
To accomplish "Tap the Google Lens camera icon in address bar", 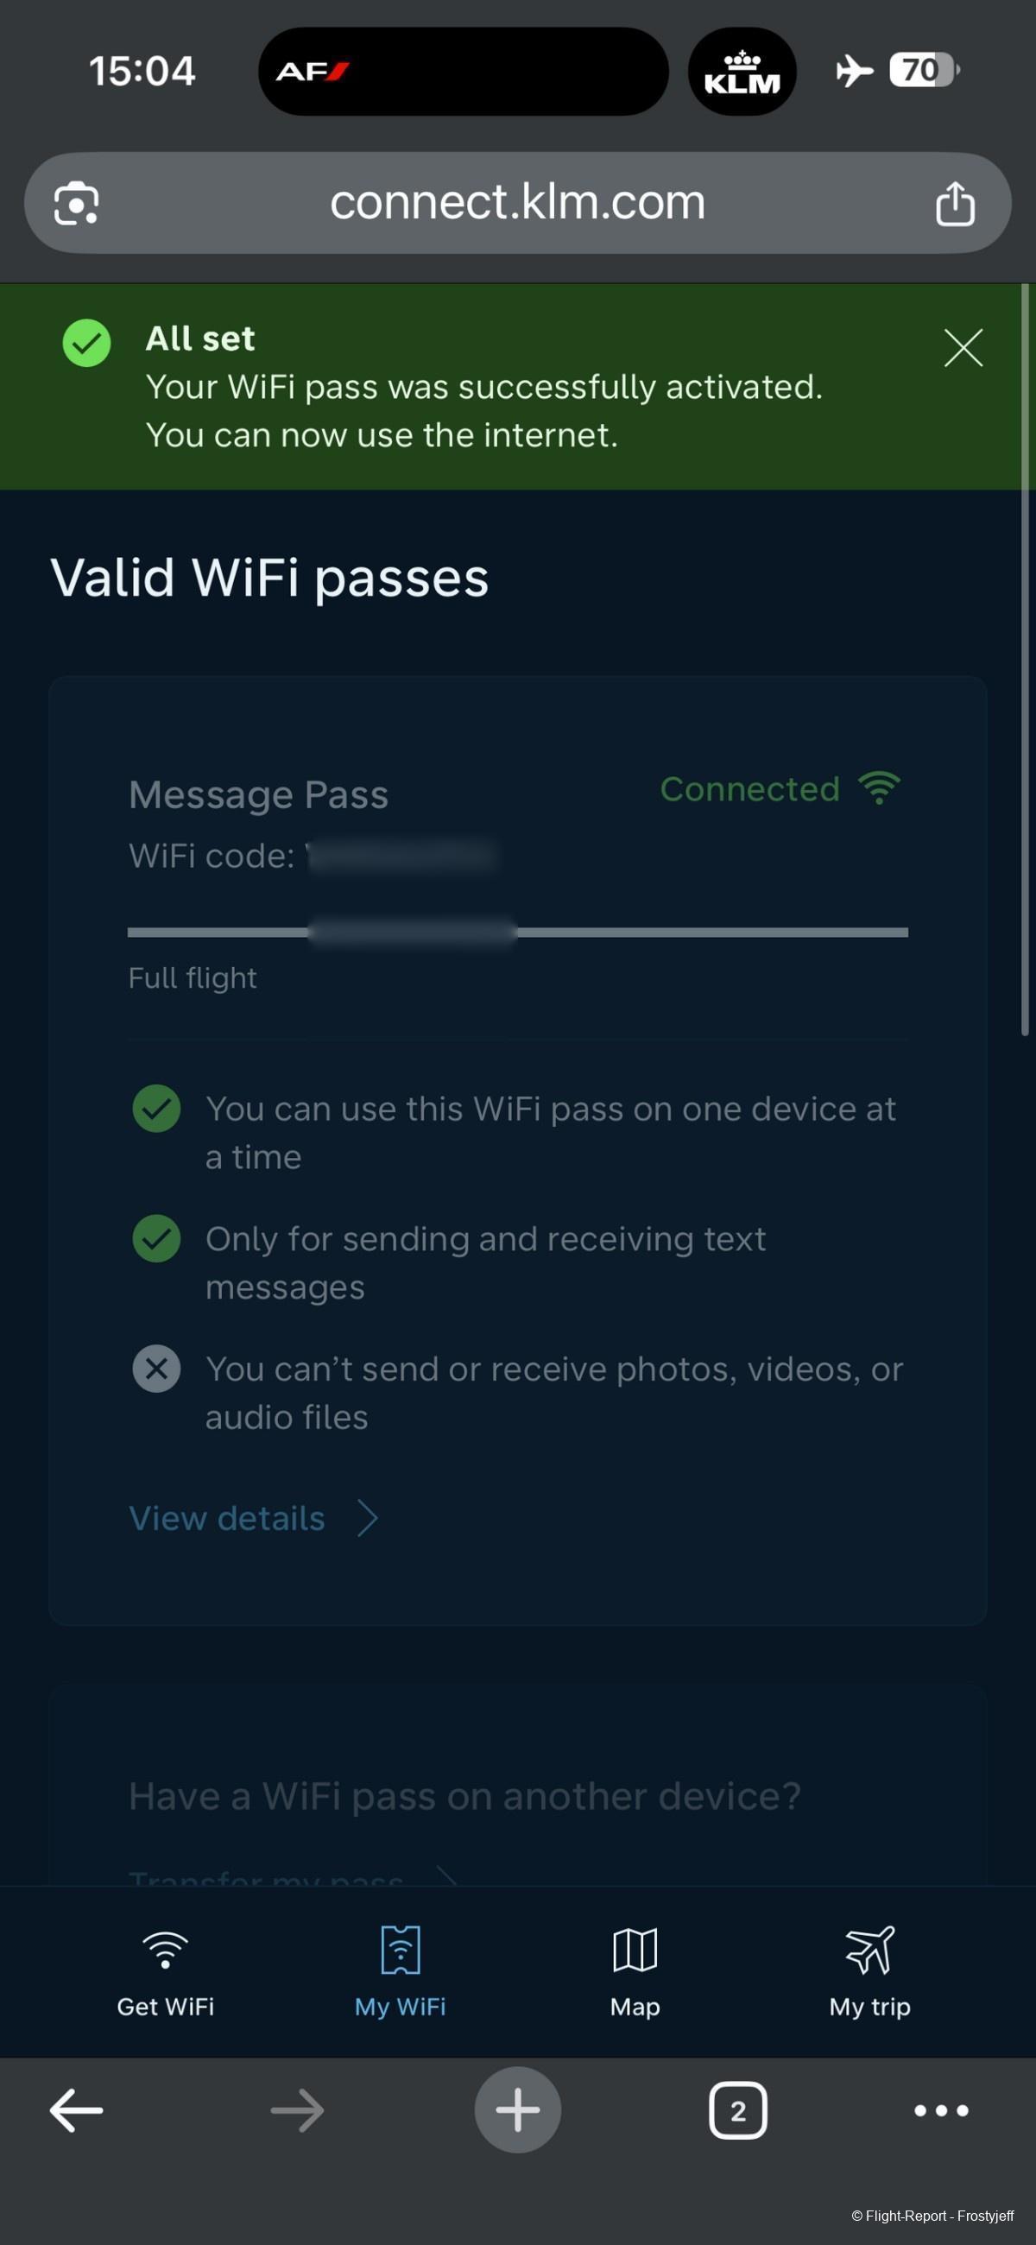I will 76,204.
